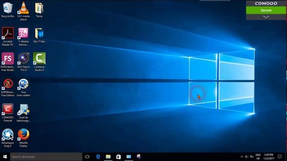This screenshot has height=161, width=287.
Task: Click the Search Windows box
Action: [46, 157]
